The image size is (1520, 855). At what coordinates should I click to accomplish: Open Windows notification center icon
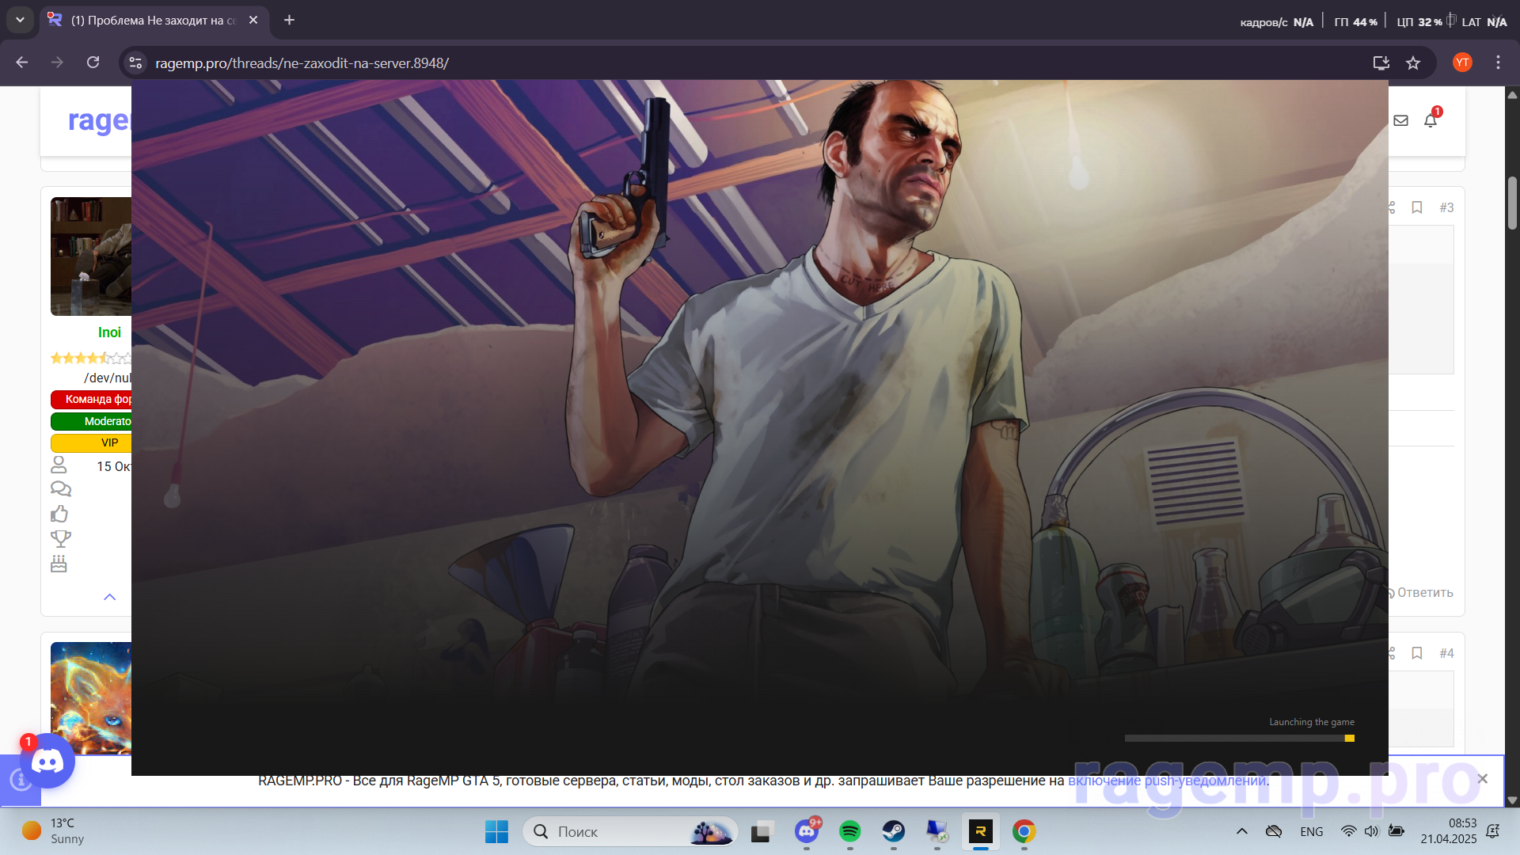tap(1493, 831)
